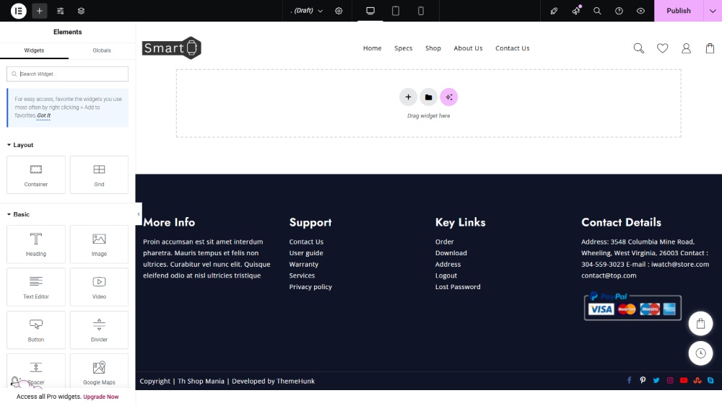Collapse the Elements panel with side arrow
Image resolution: width=722 pixels, height=406 pixels.
coord(139,214)
